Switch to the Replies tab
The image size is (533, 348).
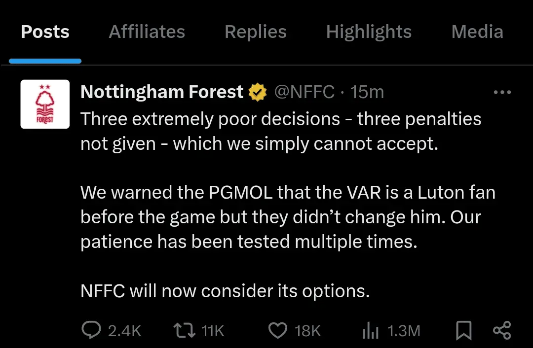255,32
